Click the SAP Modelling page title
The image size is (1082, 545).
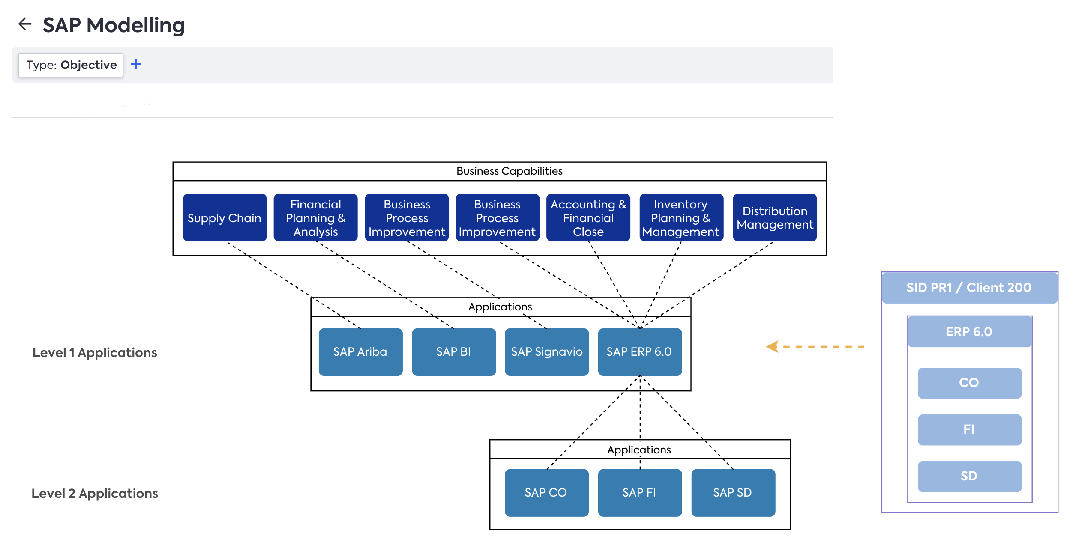(114, 25)
